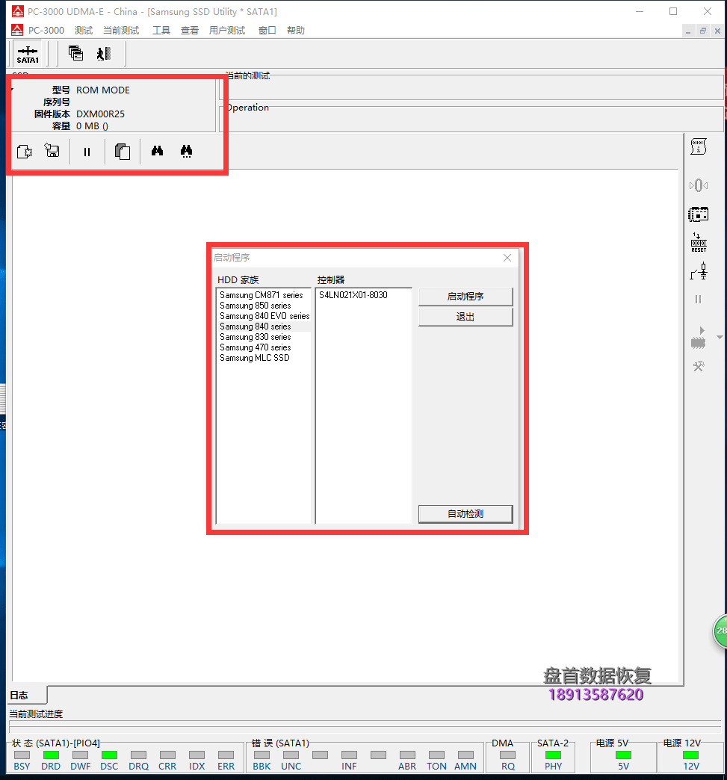Select Samsung CM871 series in HDD family list
Screen dimensions: 727x780
(x=263, y=295)
